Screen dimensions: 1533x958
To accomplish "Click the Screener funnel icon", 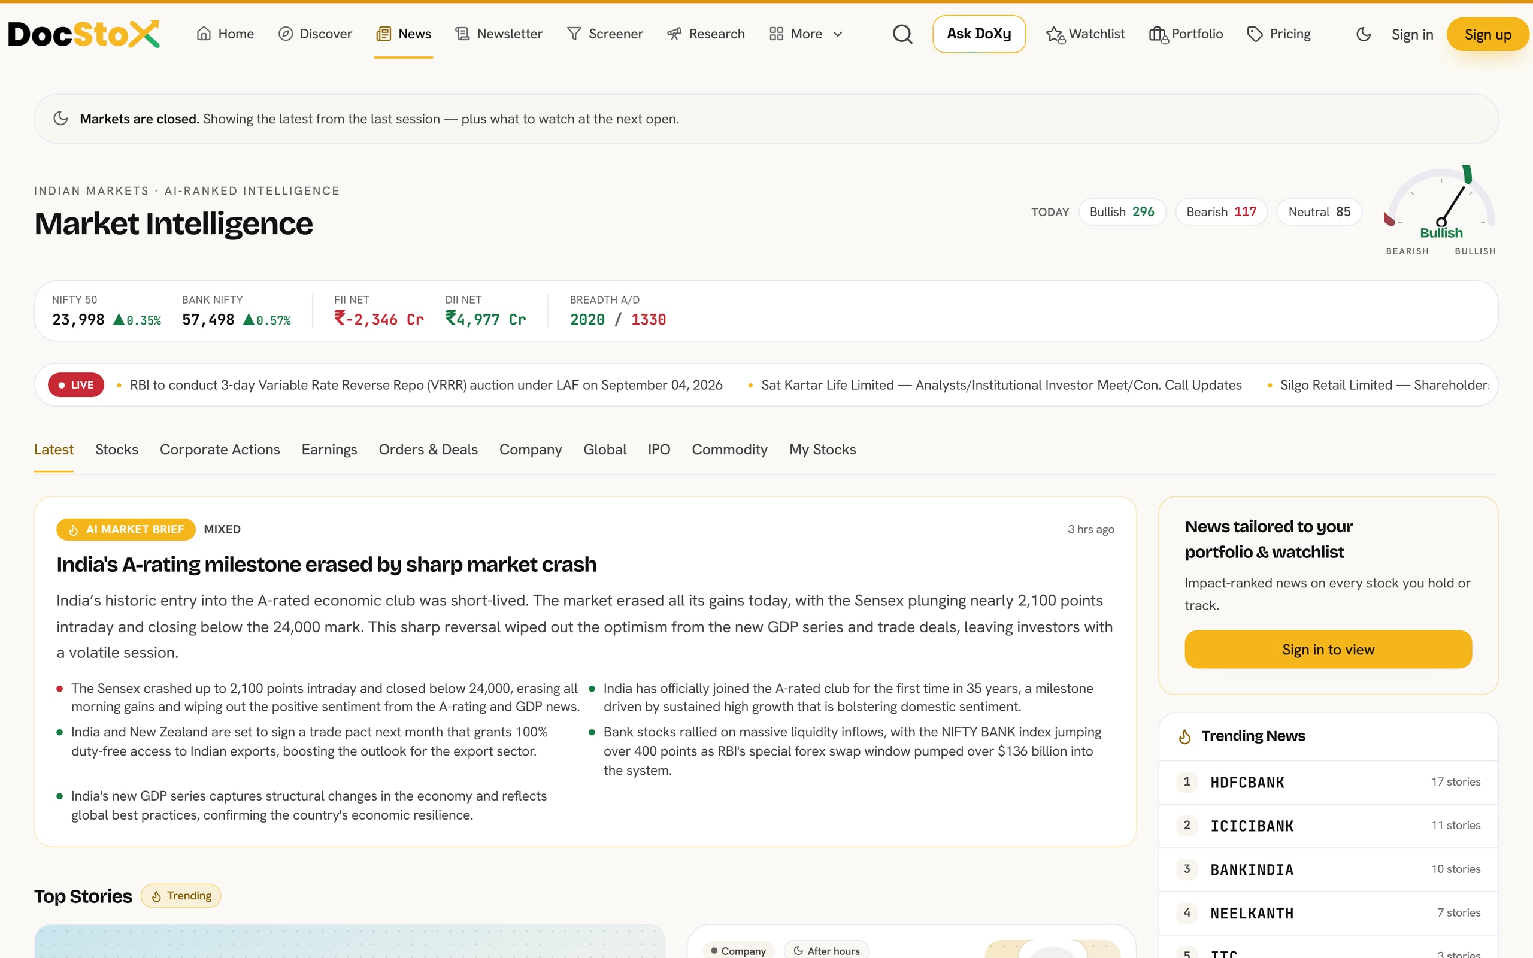I will click(574, 34).
